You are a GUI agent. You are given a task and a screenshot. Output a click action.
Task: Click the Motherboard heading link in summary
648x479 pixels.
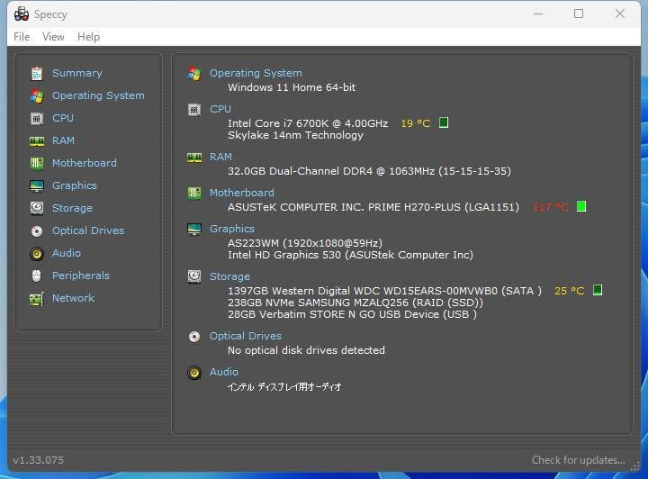click(242, 193)
